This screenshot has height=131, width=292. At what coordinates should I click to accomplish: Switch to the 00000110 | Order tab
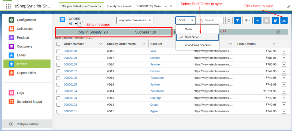(x=149, y=6)
